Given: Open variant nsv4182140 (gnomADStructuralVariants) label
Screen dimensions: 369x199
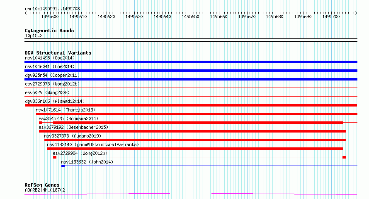Looking at the screenshot, I should [x=93, y=145].
